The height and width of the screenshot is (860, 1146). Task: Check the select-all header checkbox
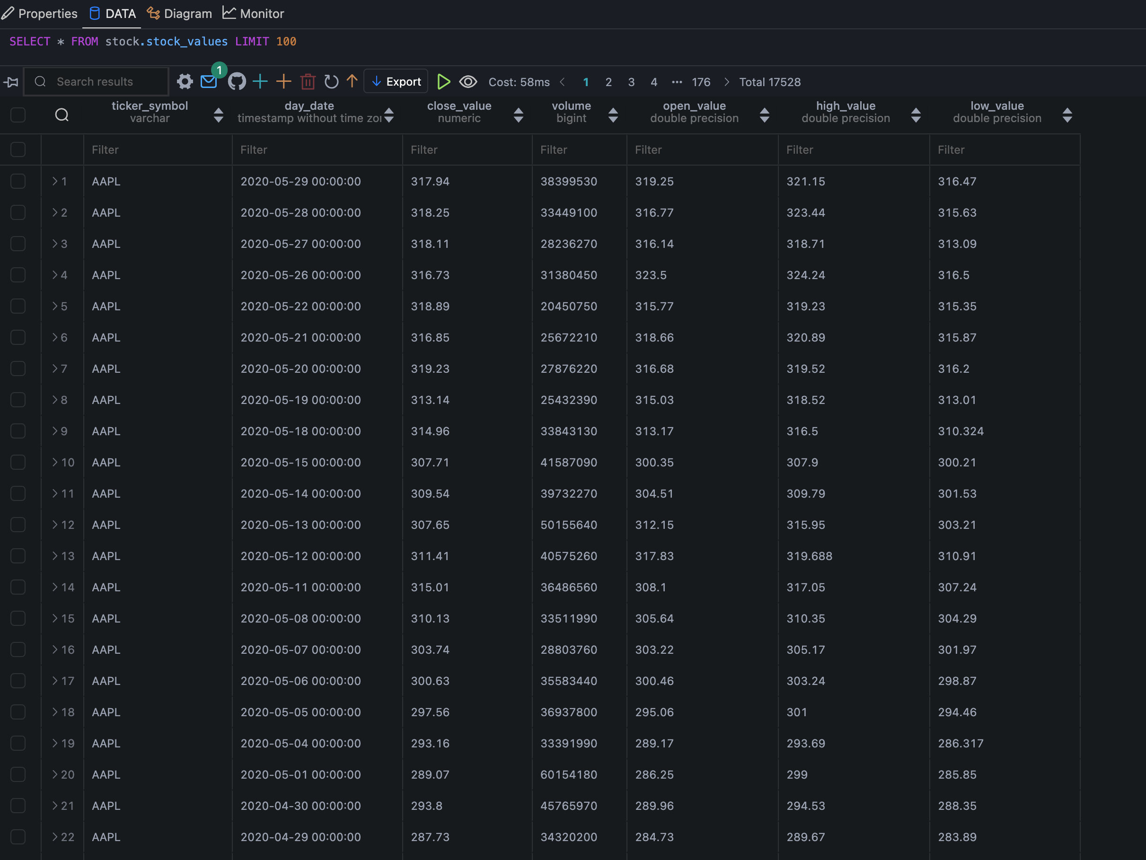(x=18, y=115)
